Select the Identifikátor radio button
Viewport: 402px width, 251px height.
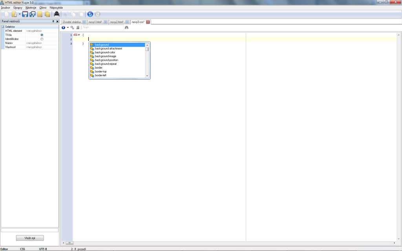(42, 39)
